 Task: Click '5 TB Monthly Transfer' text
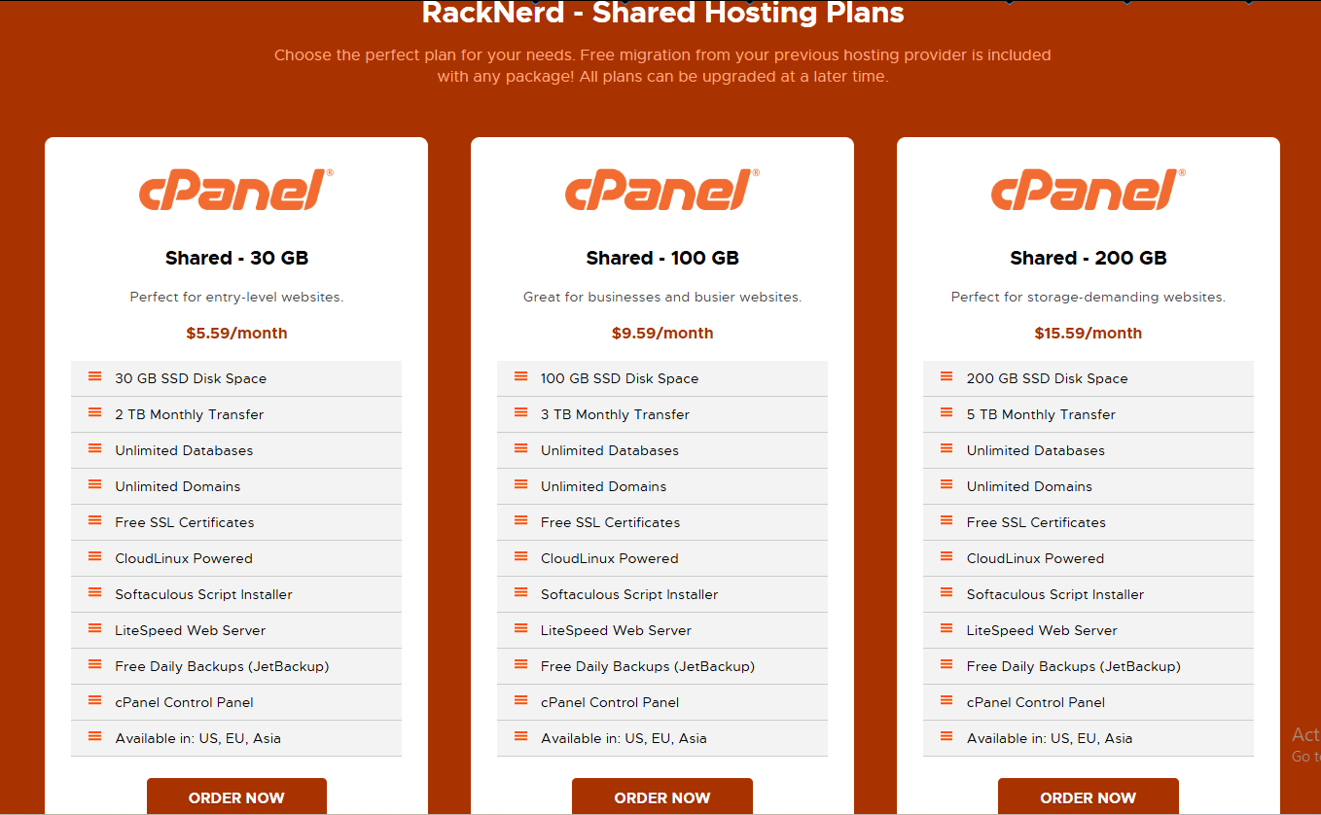click(x=1041, y=414)
